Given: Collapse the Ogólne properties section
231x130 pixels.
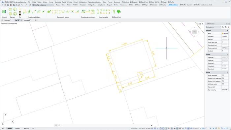Looking at the screenshot, I should pos(227,30).
